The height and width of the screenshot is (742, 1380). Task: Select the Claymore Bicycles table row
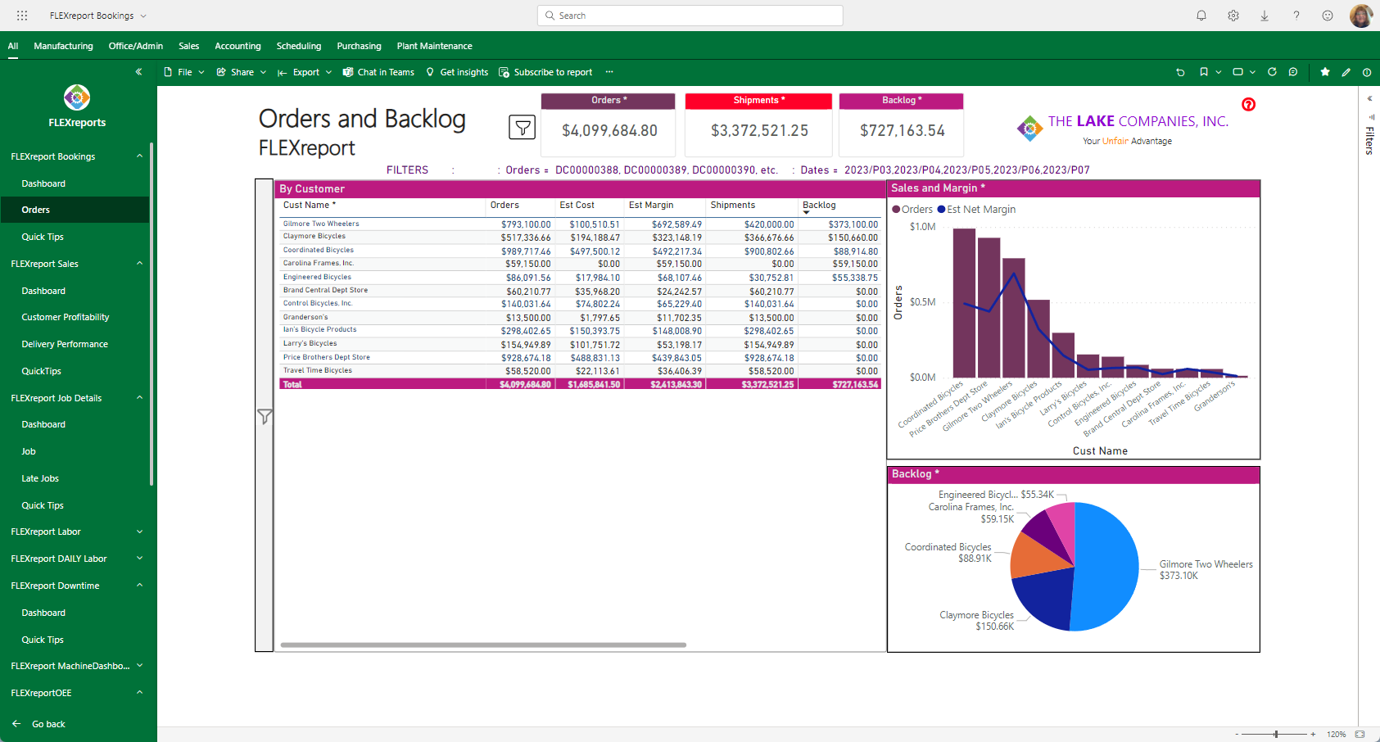580,237
